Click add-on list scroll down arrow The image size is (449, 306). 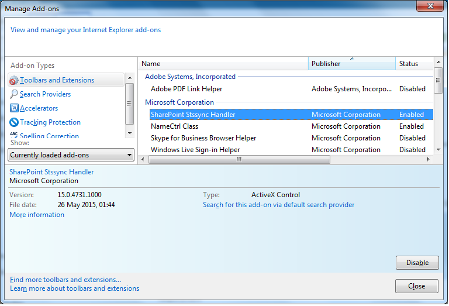coord(438,150)
